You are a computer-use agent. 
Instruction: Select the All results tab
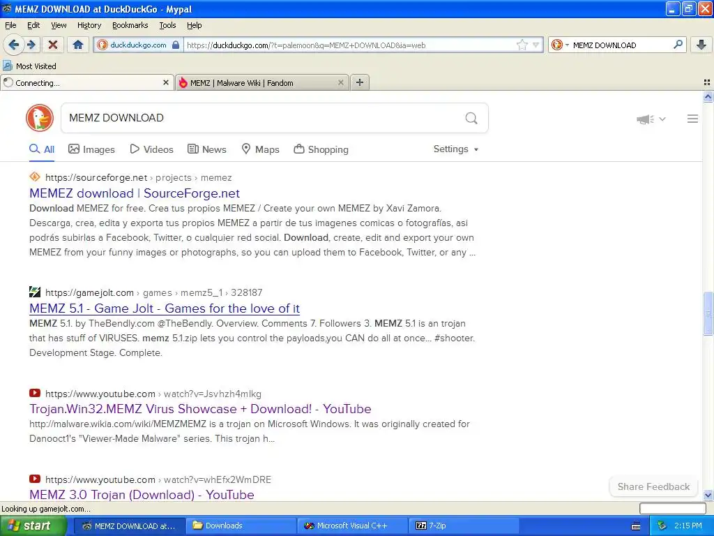pyautogui.click(x=42, y=149)
